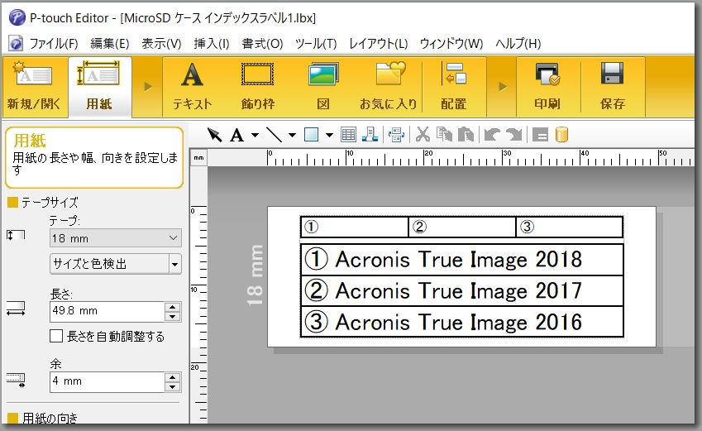The width and height of the screenshot is (702, 431).
Task: Click the サイズと色検出 button
Action: pos(109,264)
